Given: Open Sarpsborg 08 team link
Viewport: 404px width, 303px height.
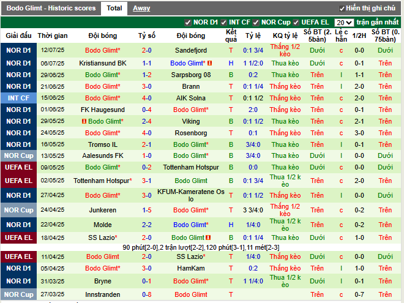Looking at the screenshot, I should coord(191,75).
